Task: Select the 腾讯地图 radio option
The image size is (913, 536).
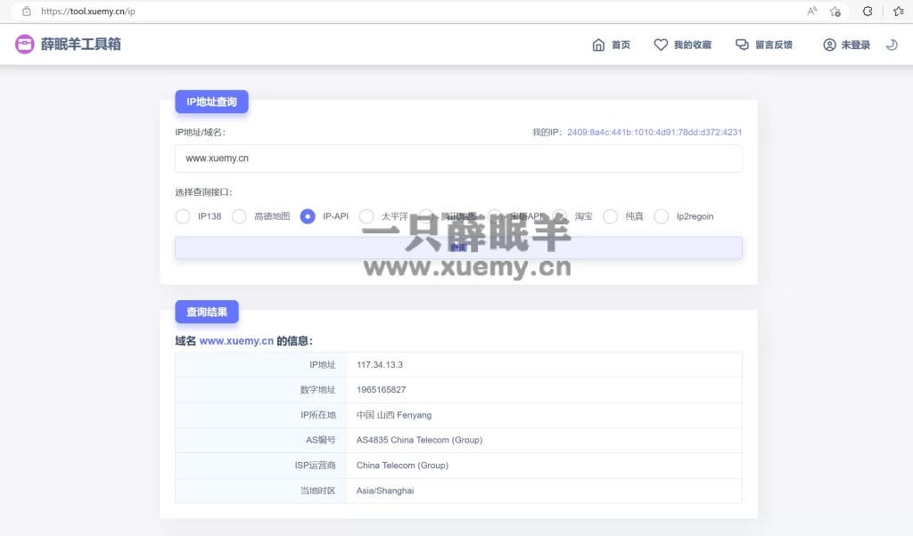Action: 425,216
